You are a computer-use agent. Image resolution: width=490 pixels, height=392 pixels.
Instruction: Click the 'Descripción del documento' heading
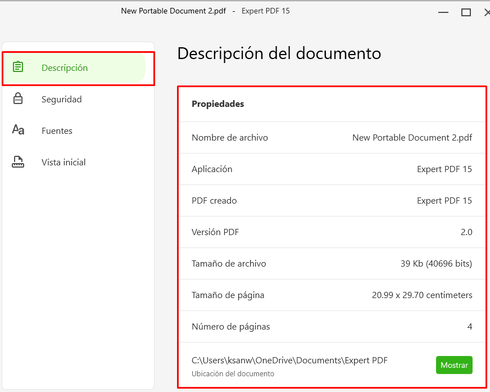coord(279,53)
